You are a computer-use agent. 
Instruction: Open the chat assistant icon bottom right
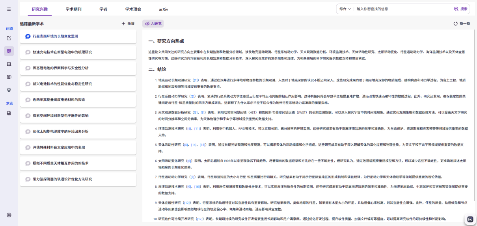tap(470, 219)
